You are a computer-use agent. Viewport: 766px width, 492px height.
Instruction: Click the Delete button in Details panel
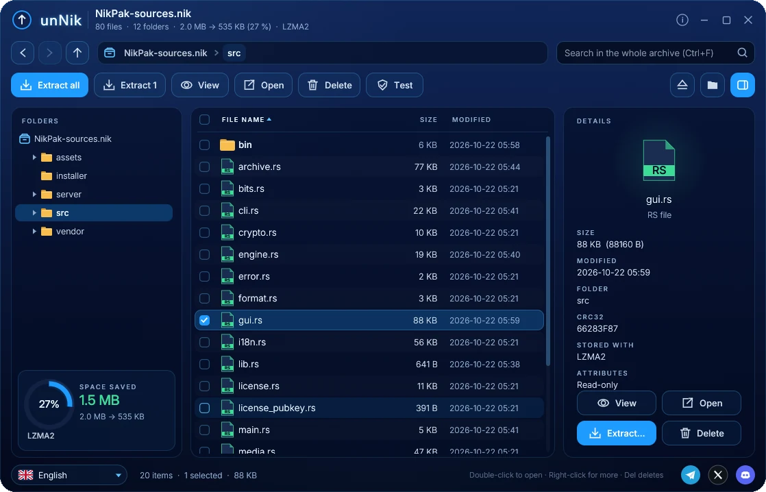tap(701, 433)
